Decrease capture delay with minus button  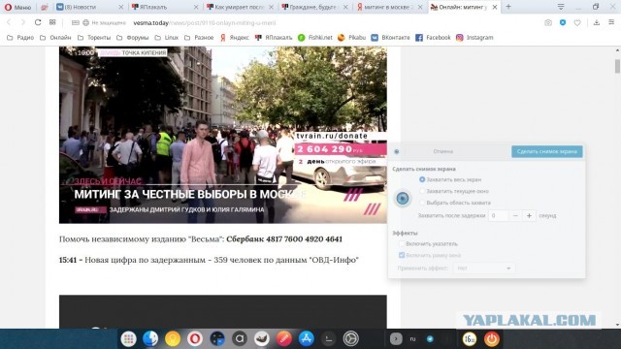tap(515, 215)
